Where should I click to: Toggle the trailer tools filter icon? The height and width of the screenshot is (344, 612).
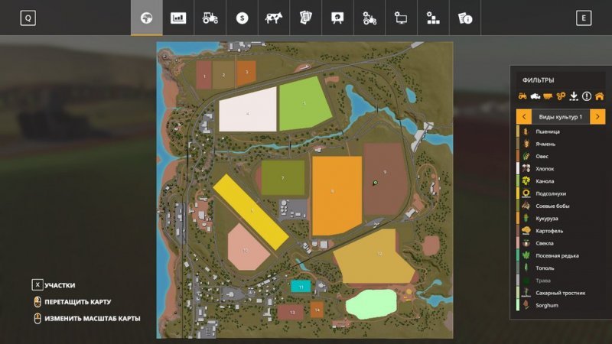[x=548, y=96]
